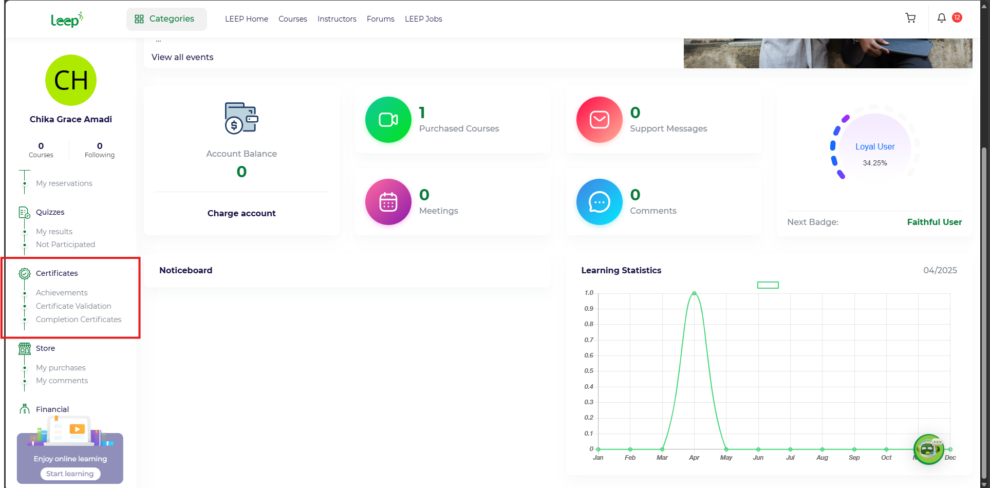990x488 pixels.
Task: Click the View all events link
Action: [182, 57]
